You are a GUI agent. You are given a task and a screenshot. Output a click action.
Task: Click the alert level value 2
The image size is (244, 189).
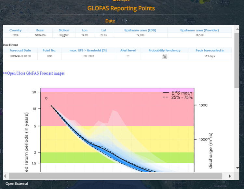(128, 56)
